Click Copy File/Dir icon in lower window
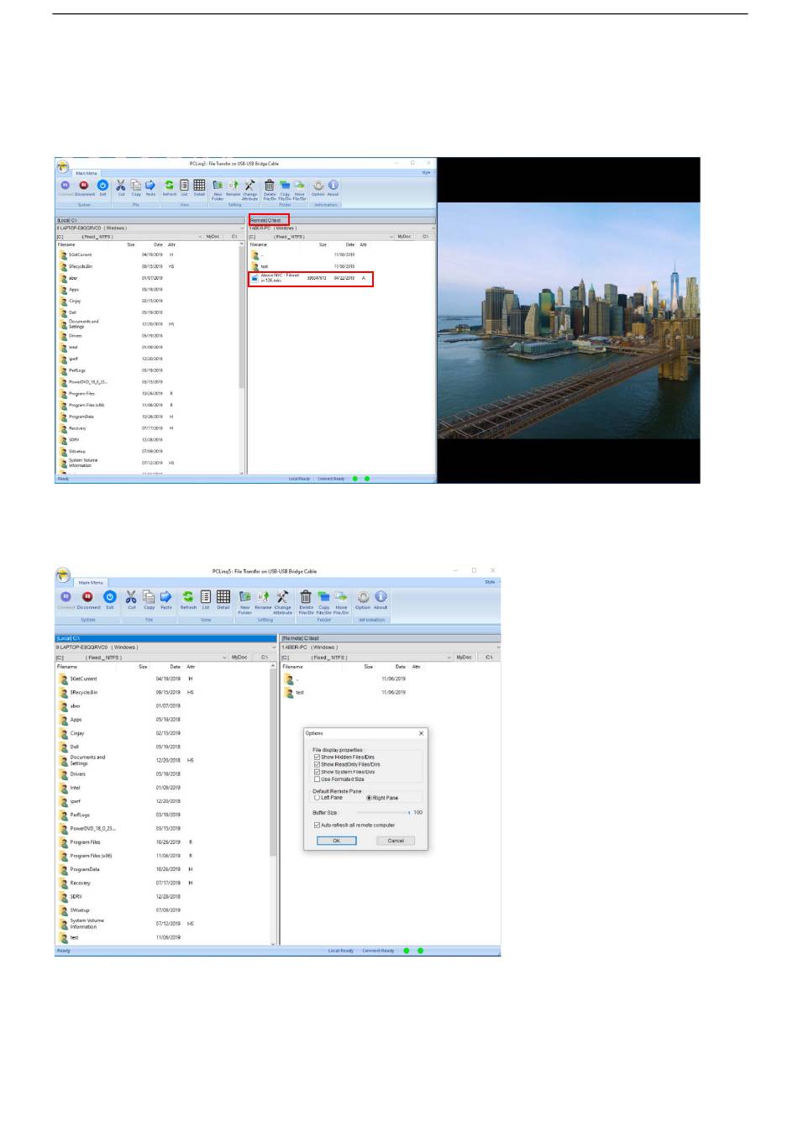 323,596
